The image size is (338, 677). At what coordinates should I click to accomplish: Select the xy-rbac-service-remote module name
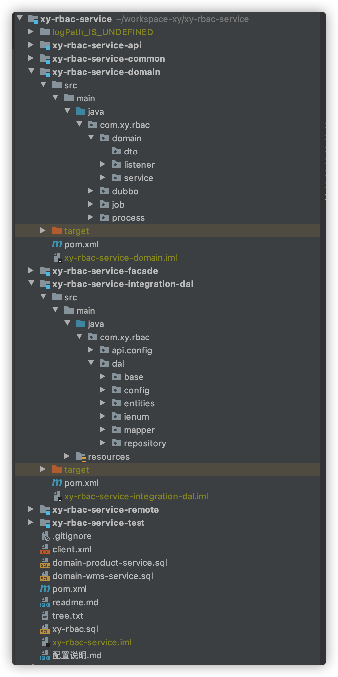(105, 509)
